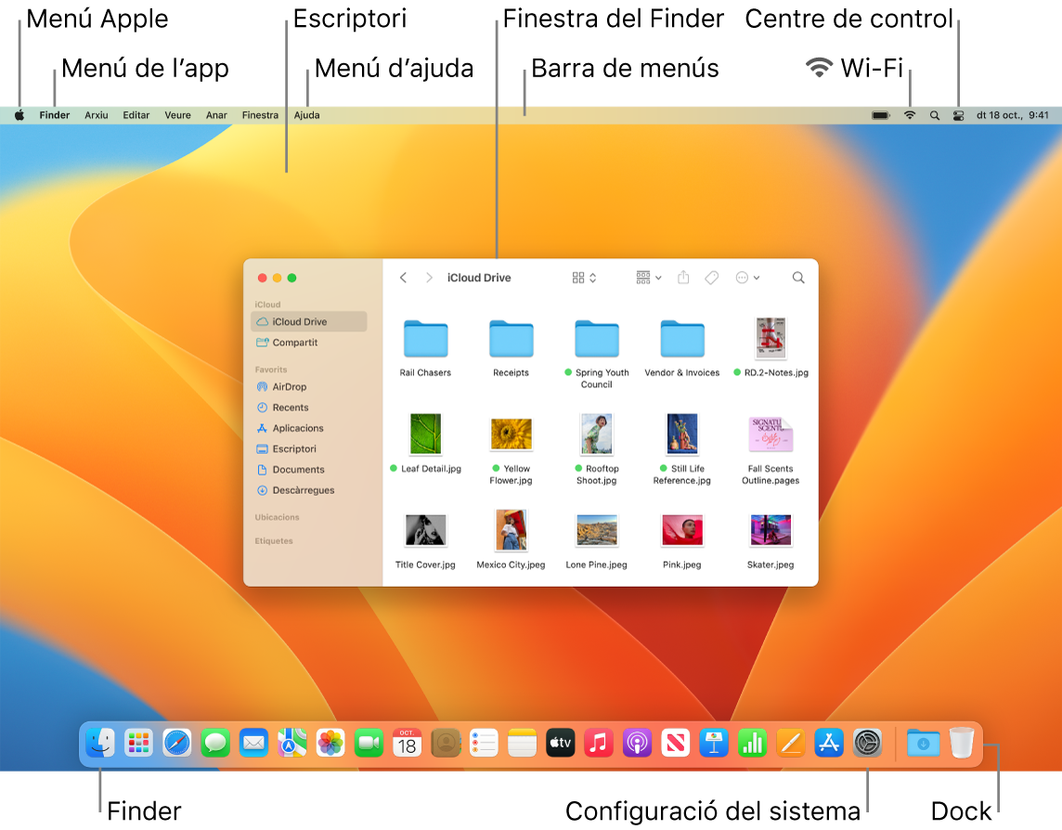
Task: Open Podcasts from the Dock
Action: (638, 744)
